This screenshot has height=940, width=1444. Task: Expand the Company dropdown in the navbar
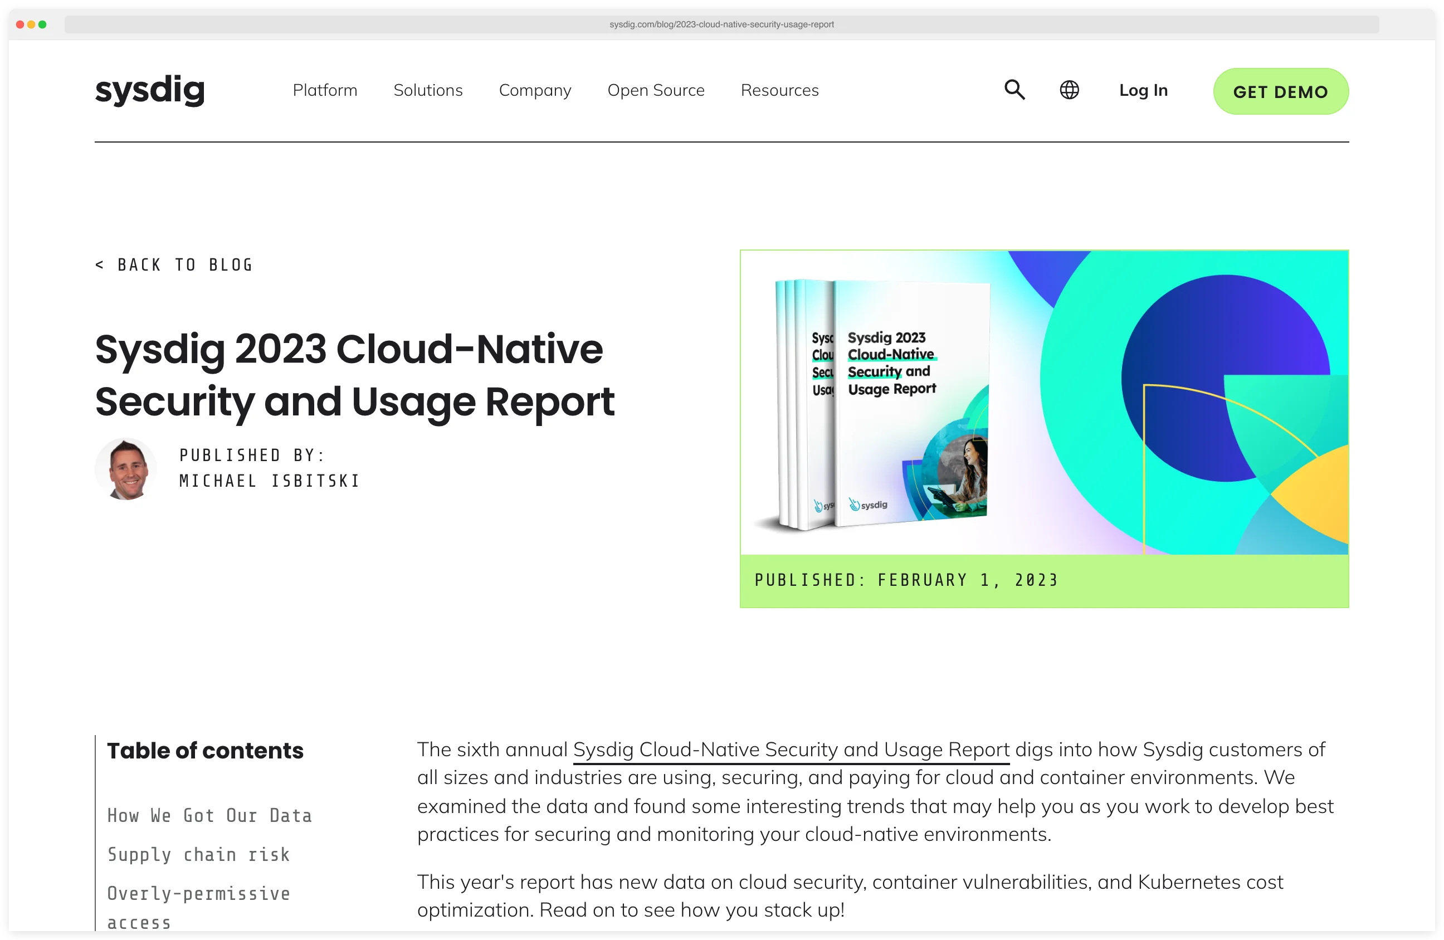point(534,90)
